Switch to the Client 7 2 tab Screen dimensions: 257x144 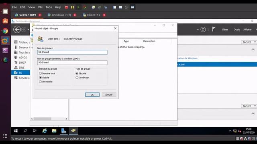click(94, 15)
